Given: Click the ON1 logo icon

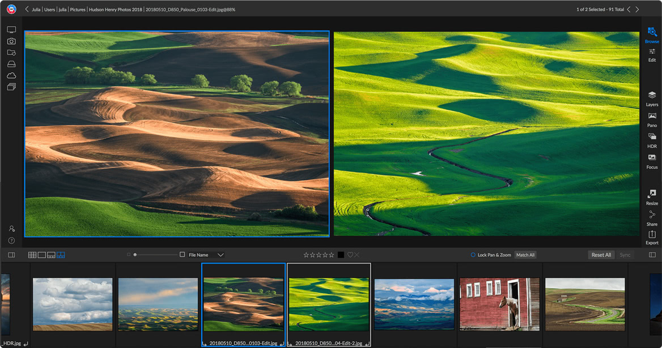Looking at the screenshot, I should point(11,9).
